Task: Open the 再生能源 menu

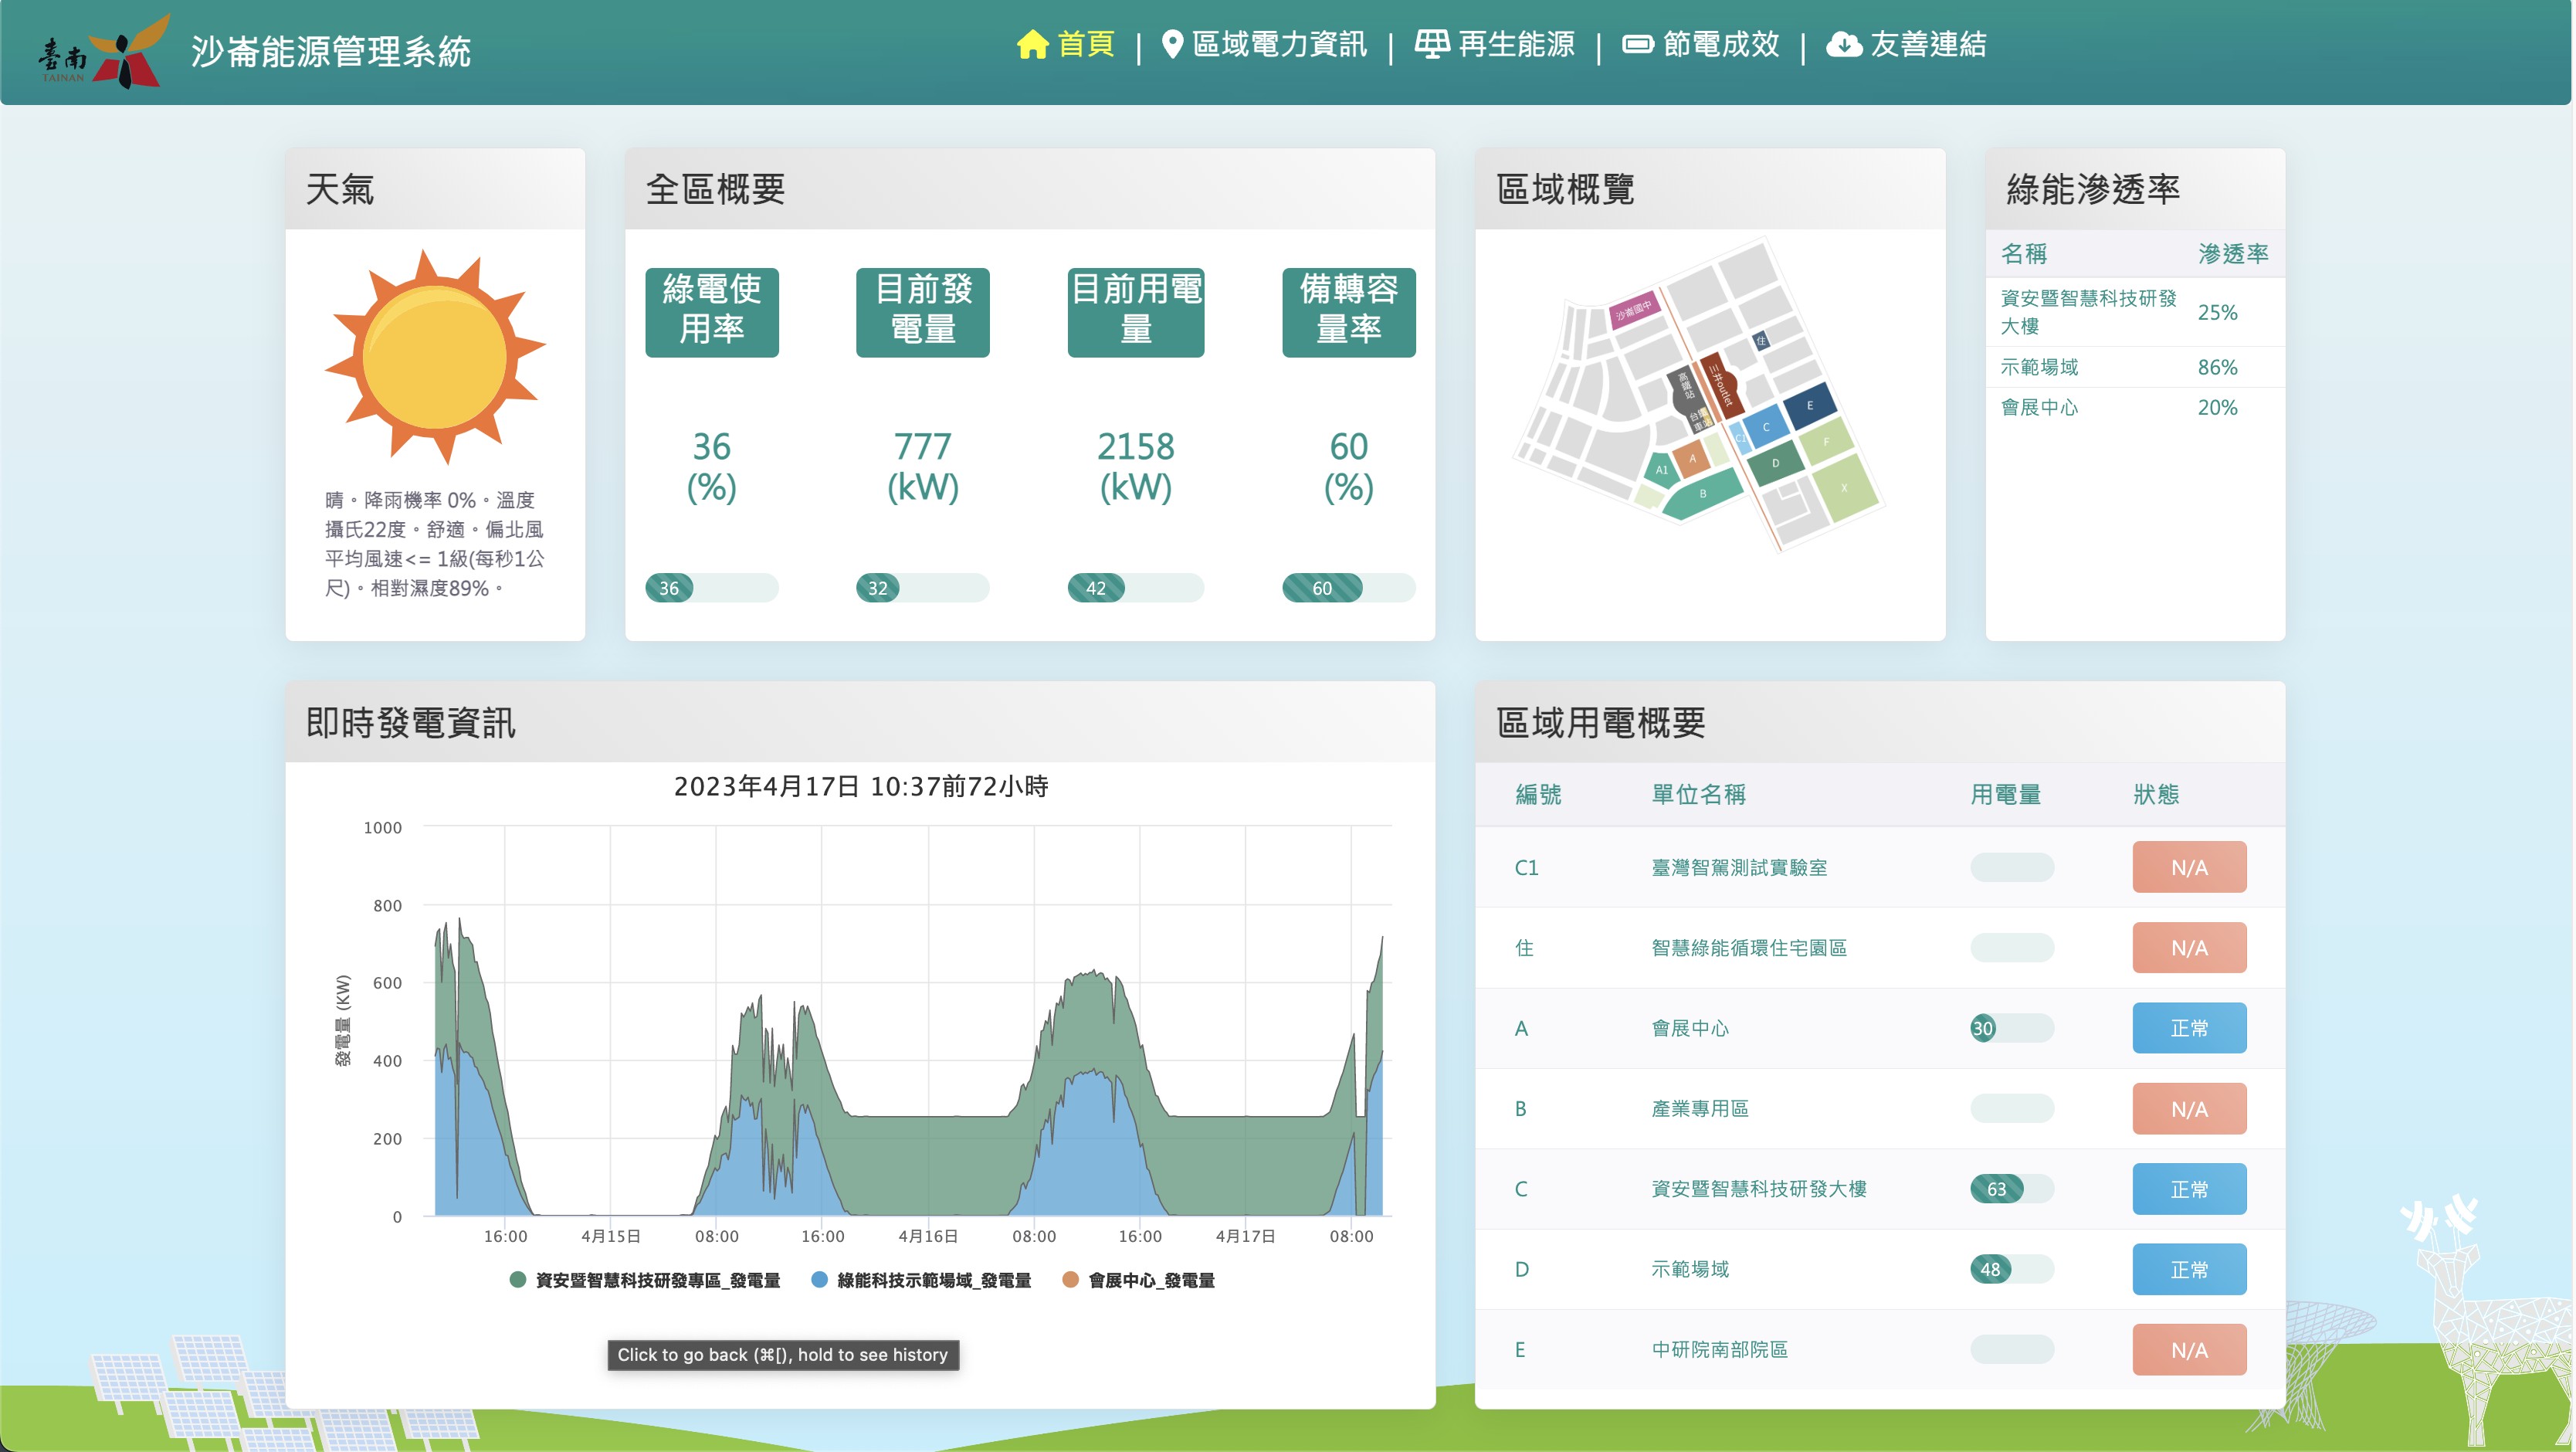Action: 1495,45
